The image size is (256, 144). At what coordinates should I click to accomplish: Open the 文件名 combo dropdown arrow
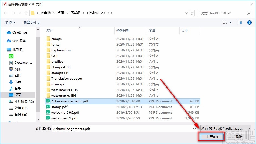point(195,129)
